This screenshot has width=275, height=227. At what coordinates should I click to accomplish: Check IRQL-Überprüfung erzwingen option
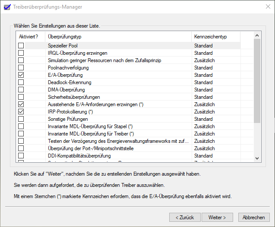pos(21,53)
